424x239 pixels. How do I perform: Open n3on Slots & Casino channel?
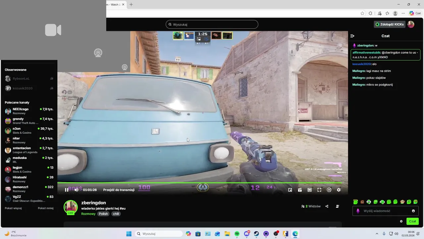click(x=29, y=130)
